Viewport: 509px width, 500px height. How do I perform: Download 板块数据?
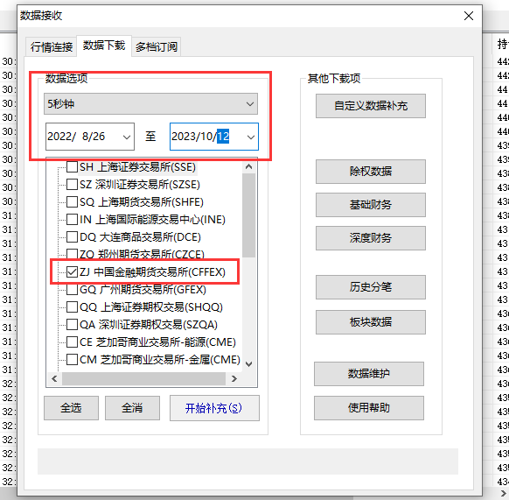click(x=371, y=322)
